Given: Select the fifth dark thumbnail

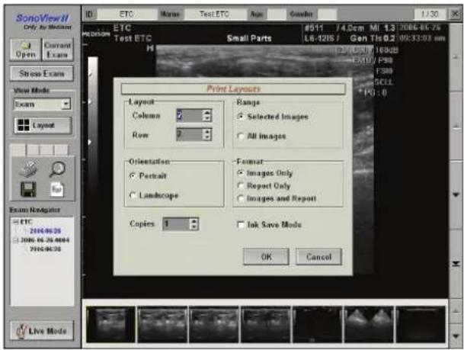Looking at the screenshot, I should [x=317, y=325].
